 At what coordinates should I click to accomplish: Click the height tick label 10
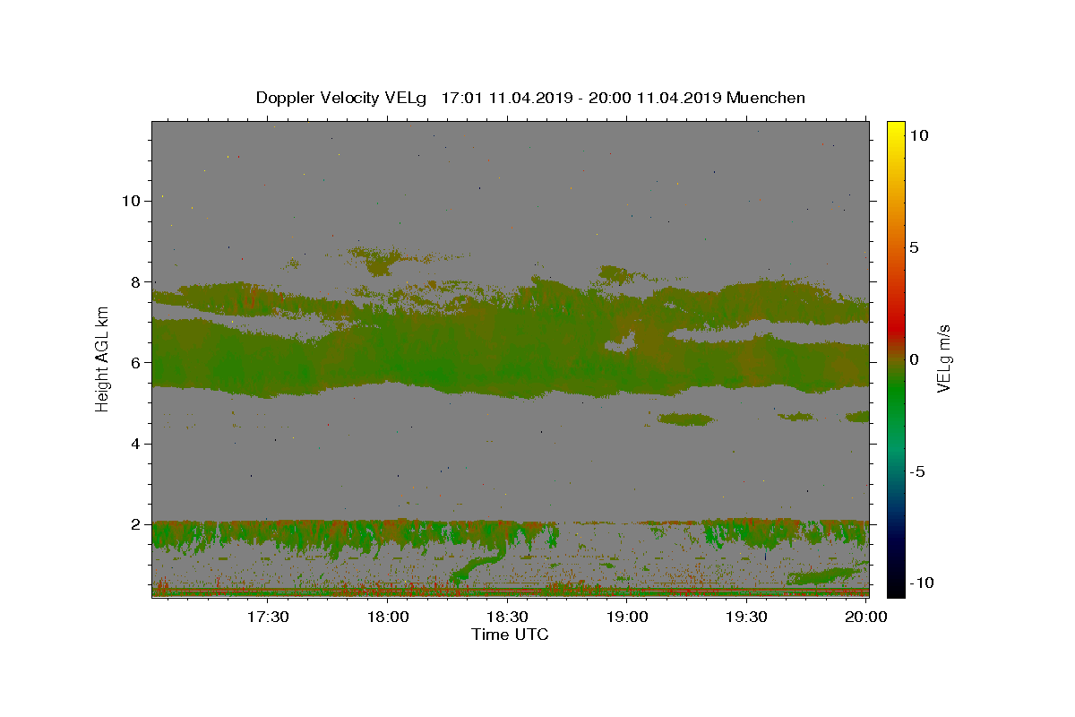coord(131,201)
